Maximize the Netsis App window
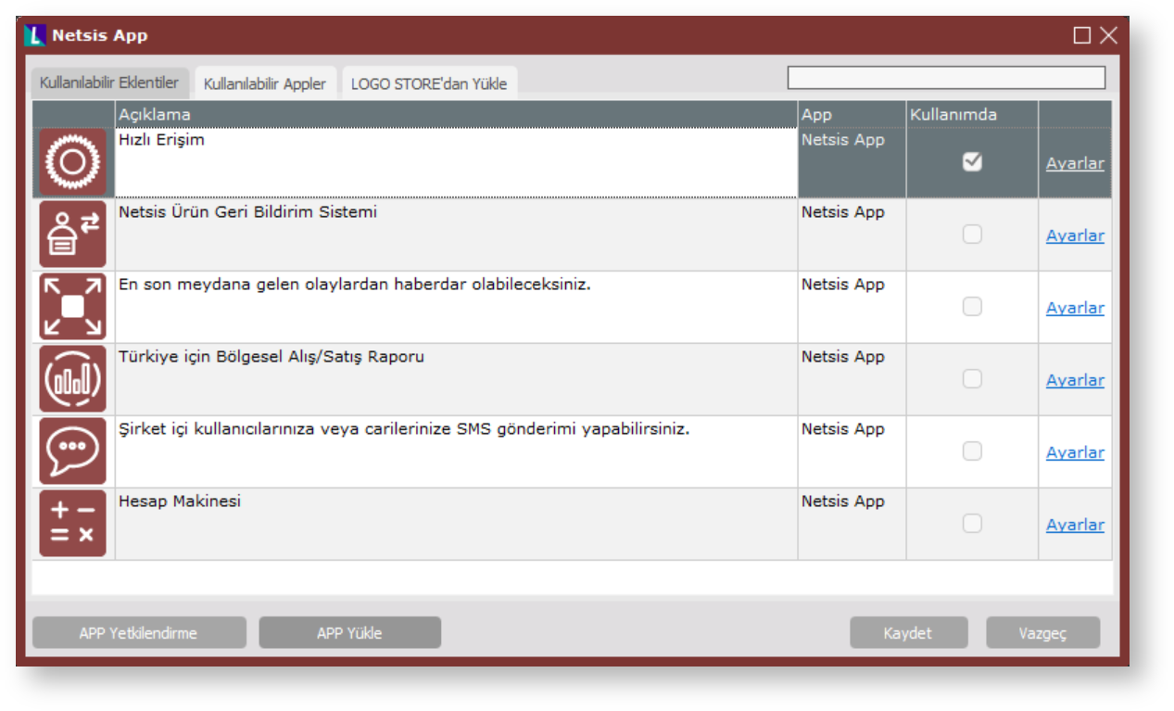The width and height of the screenshot is (1174, 711). click(1082, 35)
